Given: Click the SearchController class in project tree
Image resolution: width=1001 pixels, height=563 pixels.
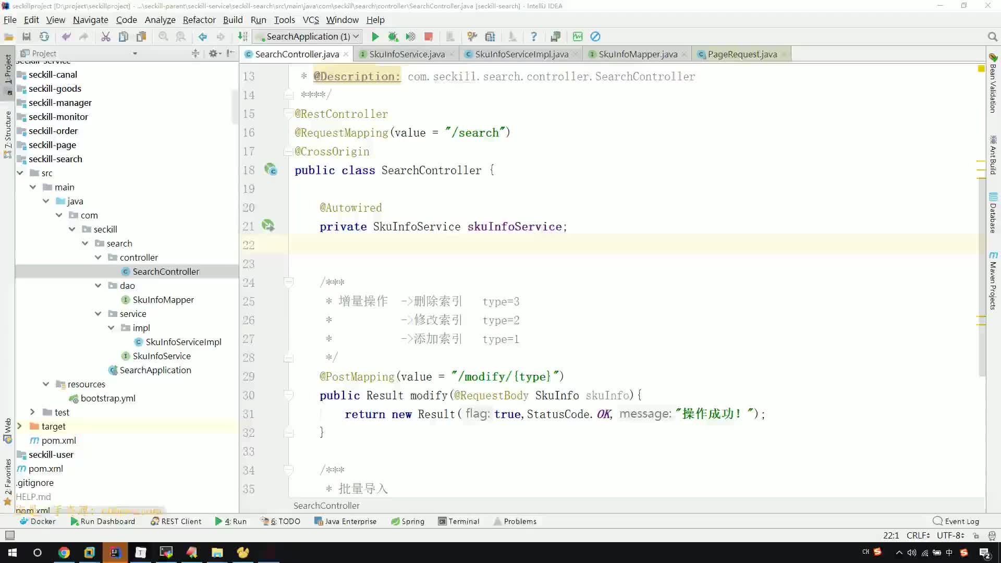Looking at the screenshot, I should (166, 271).
